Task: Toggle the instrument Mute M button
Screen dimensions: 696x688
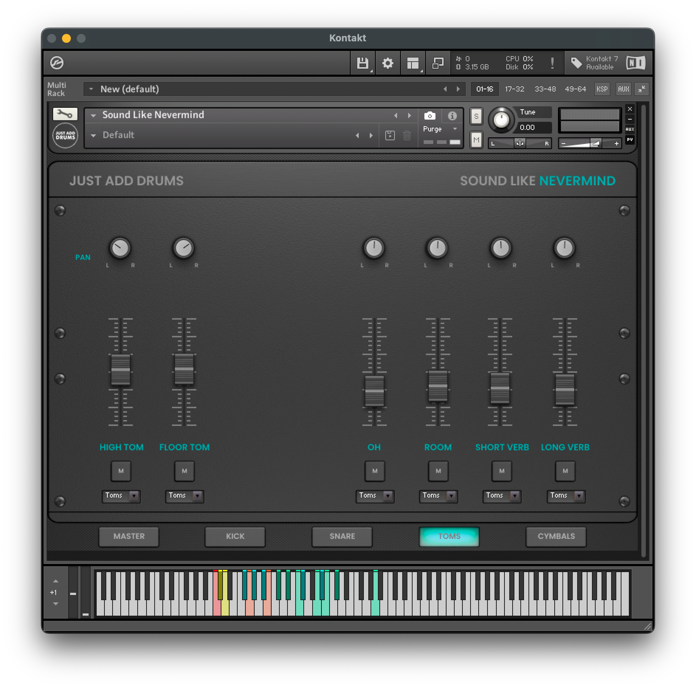Action: click(x=476, y=140)
